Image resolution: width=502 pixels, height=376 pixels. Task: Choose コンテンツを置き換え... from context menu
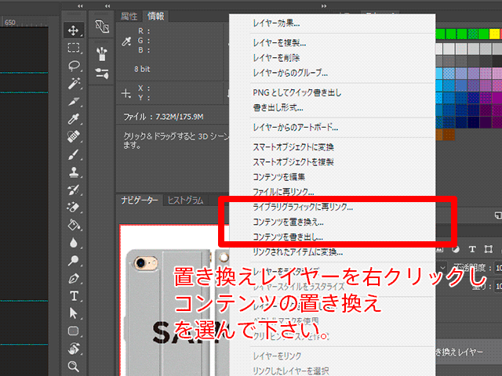point(288,222)
